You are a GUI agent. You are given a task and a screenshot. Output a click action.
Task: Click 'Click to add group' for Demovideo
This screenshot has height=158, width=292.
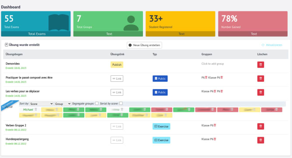click(212, 64)
